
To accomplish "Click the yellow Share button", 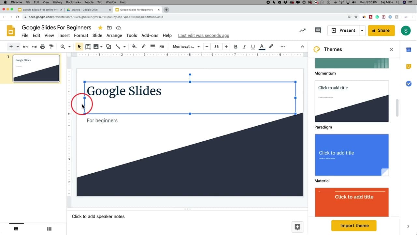I will tap(381, 30).
